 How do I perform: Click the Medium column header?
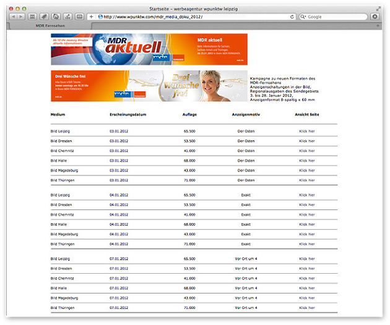(58, 114)
